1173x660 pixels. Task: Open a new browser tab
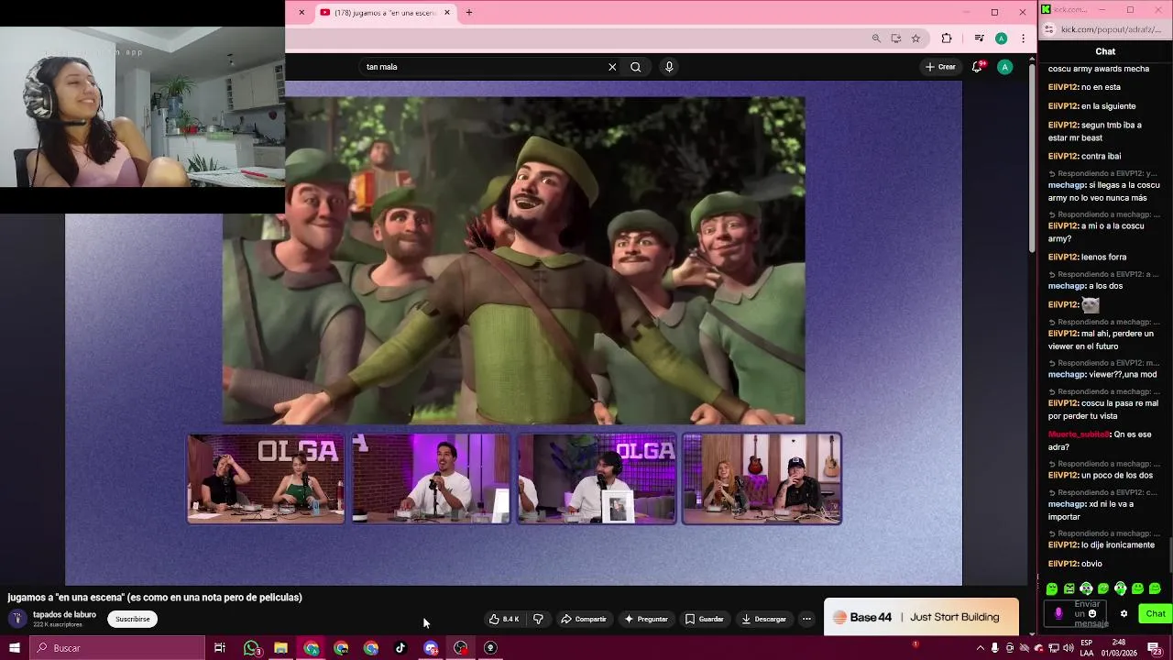tap(469, 13)
